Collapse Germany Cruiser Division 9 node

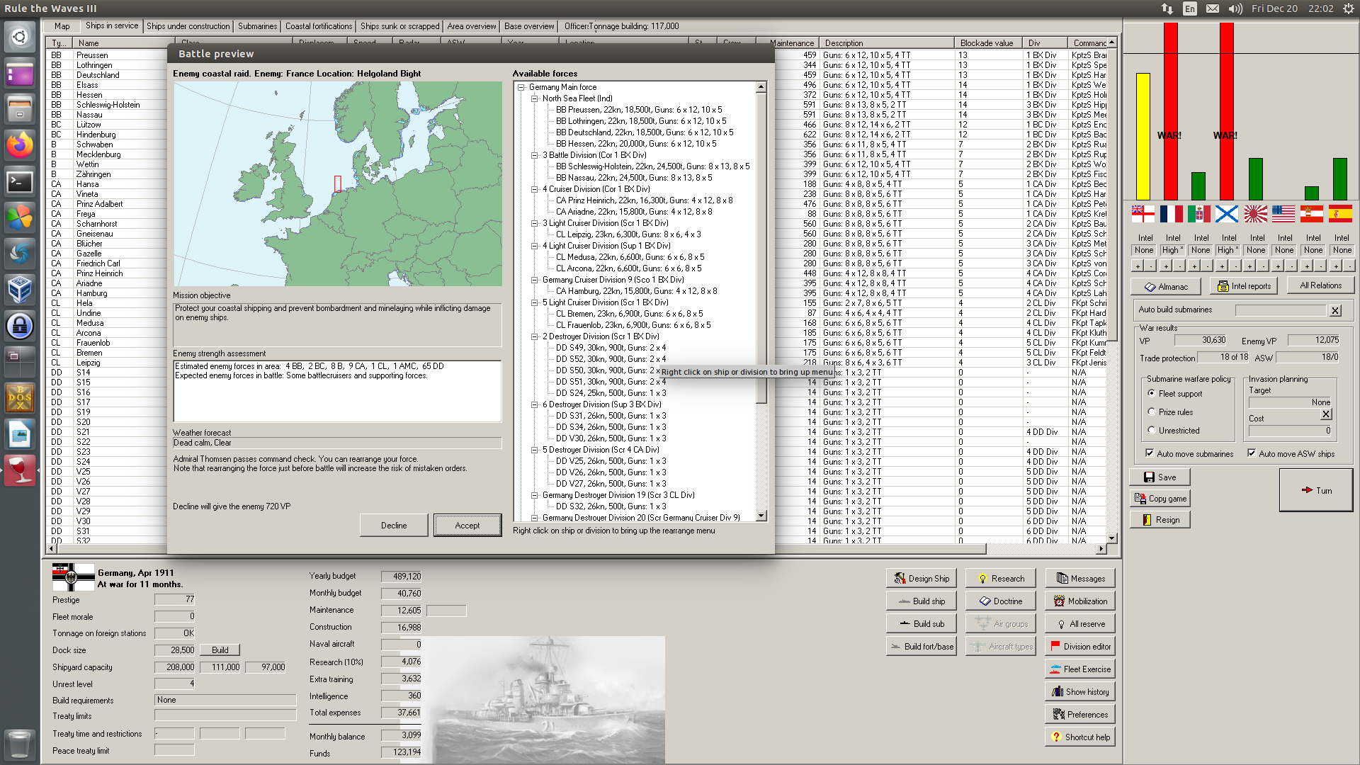535,280
